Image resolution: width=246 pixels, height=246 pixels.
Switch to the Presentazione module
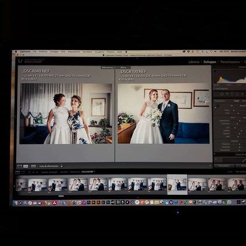230,62
